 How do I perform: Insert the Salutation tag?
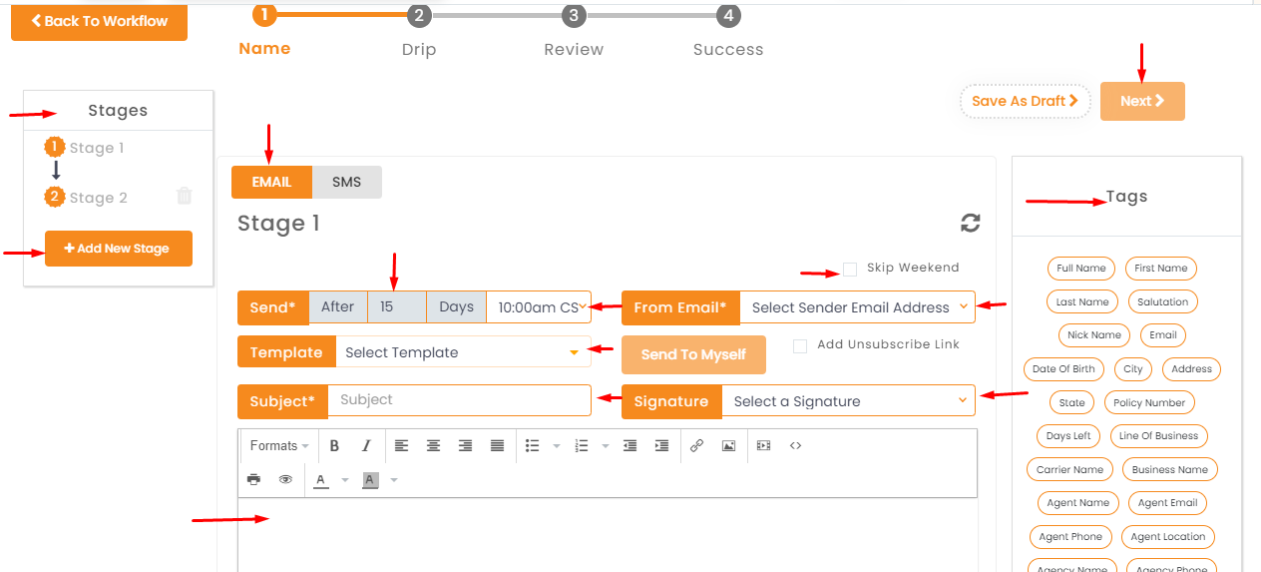pos(1163,301)
